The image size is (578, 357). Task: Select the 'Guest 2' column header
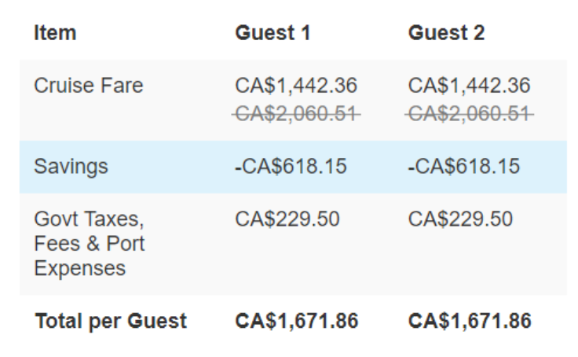click(446, 33)
